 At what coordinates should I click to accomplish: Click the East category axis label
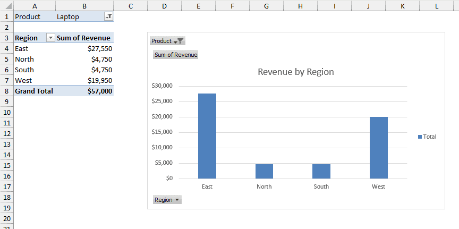coord(207,186)
